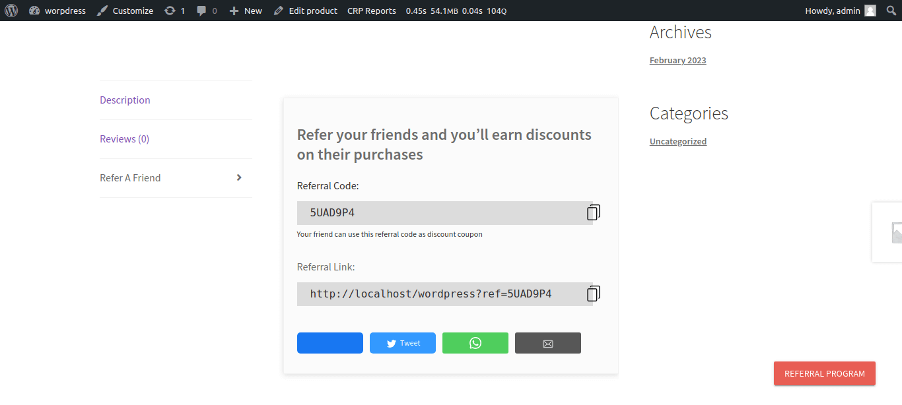Share via the WhatsApp icon

click(x=475, y=342)
